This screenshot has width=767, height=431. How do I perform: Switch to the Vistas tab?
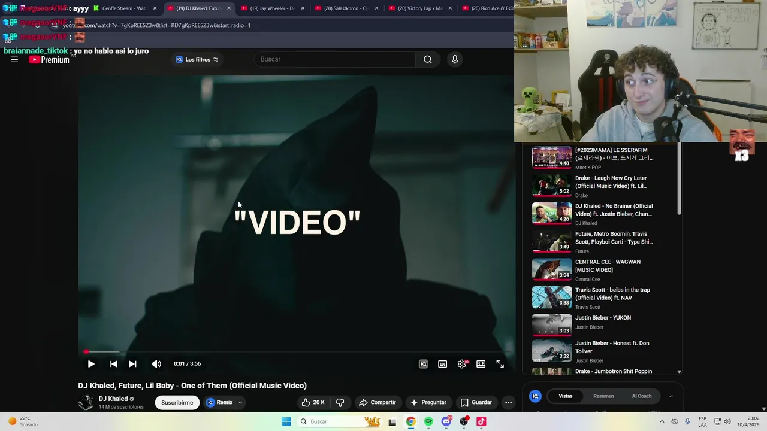[x=566, y=396]
